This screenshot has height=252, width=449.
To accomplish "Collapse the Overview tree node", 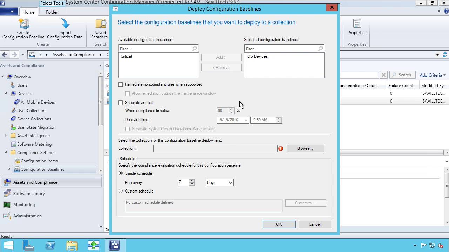I will [x=2, y=77].
